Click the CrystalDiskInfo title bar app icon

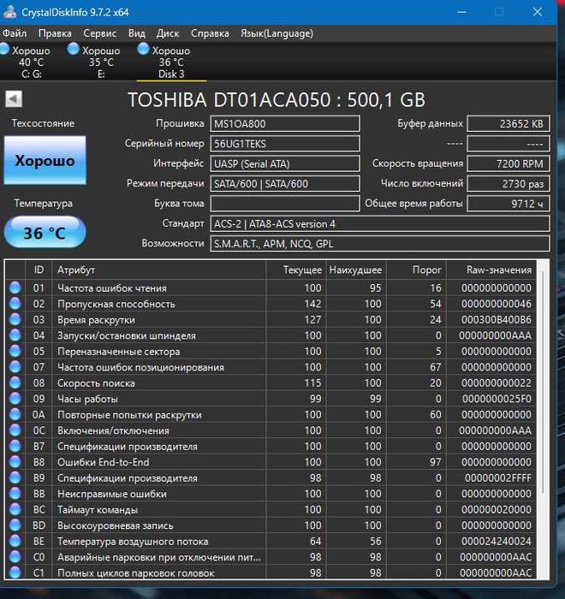(x=9, y=12)
